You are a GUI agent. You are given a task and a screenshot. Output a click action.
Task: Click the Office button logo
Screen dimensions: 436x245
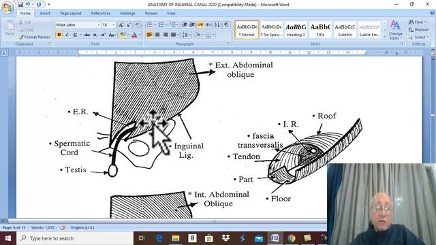(7, 7)
